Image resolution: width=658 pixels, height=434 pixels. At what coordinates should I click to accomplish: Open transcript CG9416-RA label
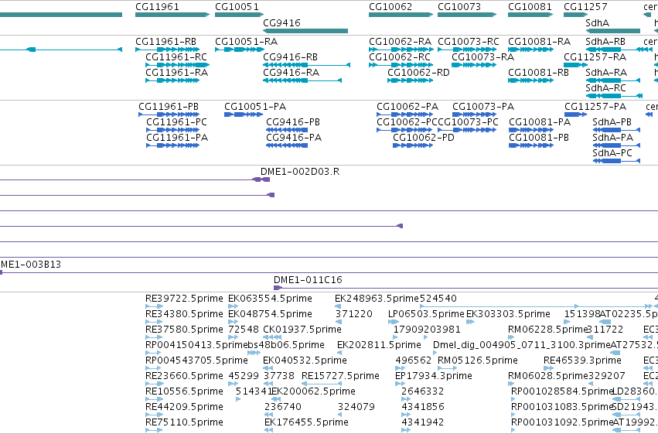point(291,73)
